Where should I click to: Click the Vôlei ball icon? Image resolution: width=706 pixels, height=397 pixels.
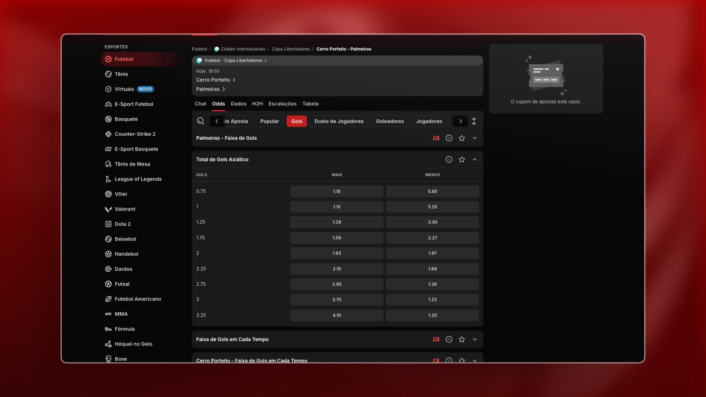[x=108, y=194]
